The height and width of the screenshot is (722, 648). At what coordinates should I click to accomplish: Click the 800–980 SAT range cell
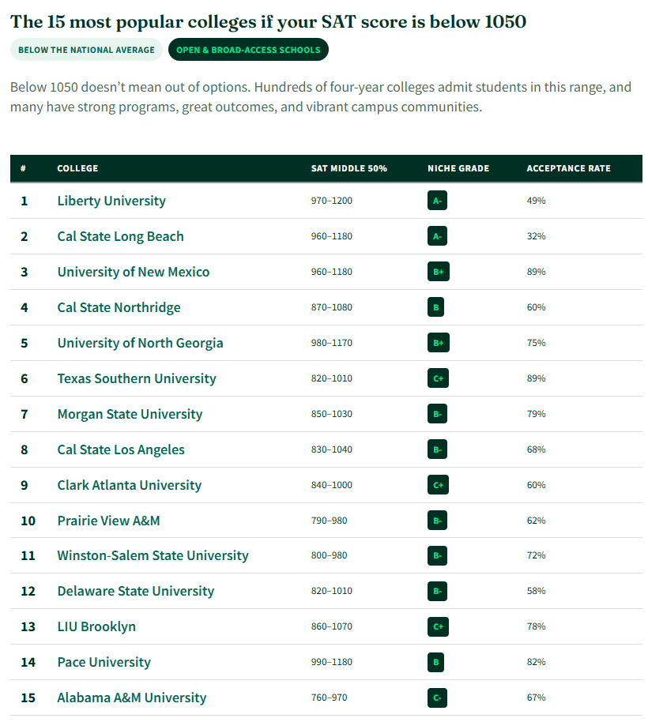pos(329,555)
